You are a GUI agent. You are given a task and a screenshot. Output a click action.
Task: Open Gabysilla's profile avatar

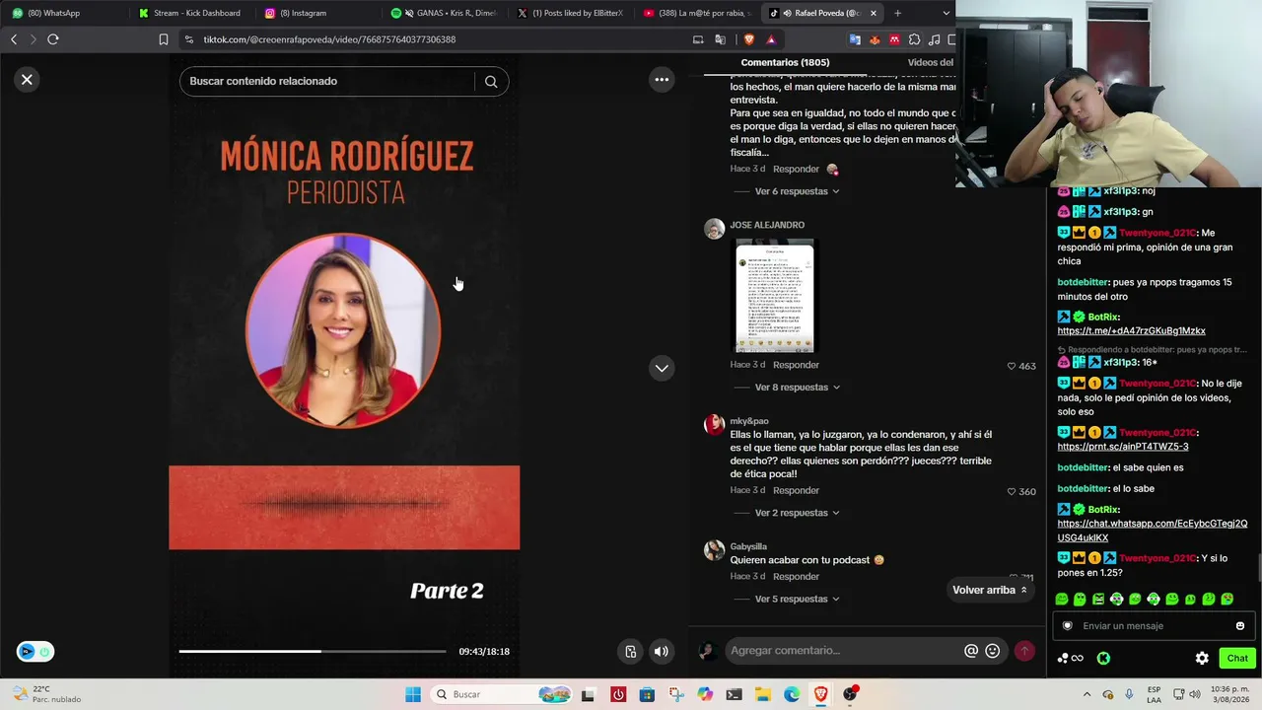[714, 550]
